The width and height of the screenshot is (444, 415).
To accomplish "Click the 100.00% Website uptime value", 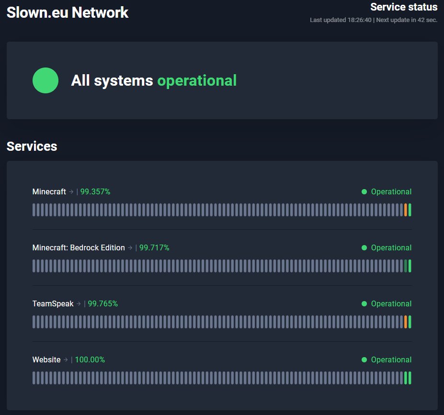I will [x=90, y=359].
